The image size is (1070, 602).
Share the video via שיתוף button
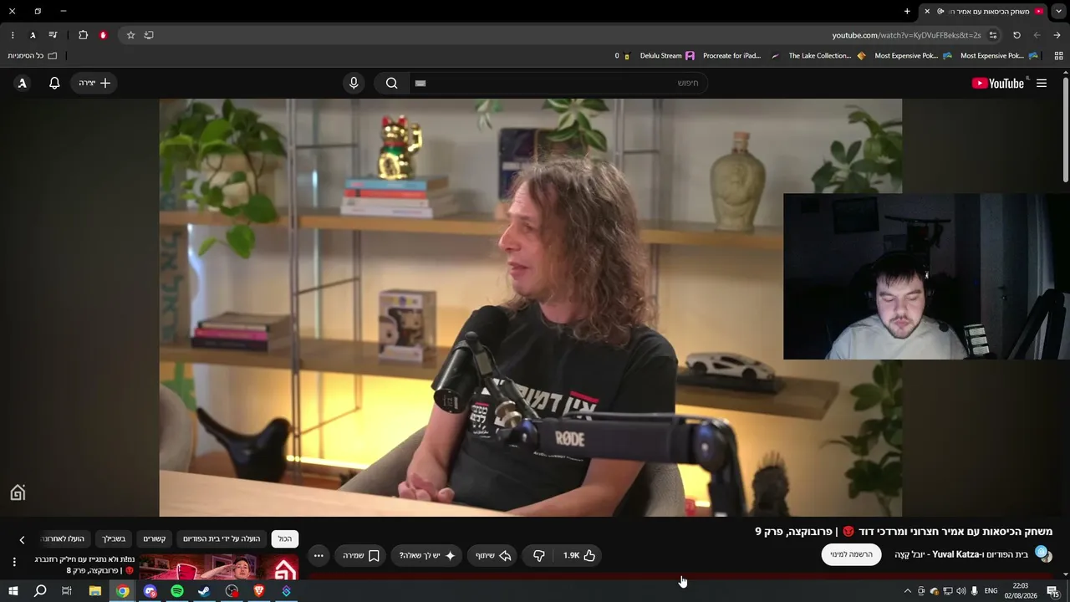[492, 555]
